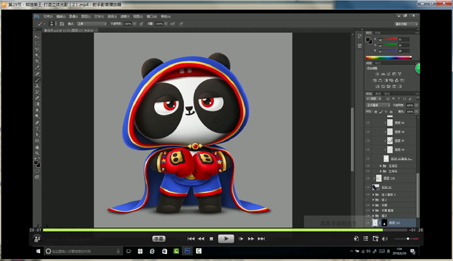The width and height of the screenshot is (453, 261).
Task: Open the 滤镜 (Filter) menu
Action: click(x=127, y=16)
